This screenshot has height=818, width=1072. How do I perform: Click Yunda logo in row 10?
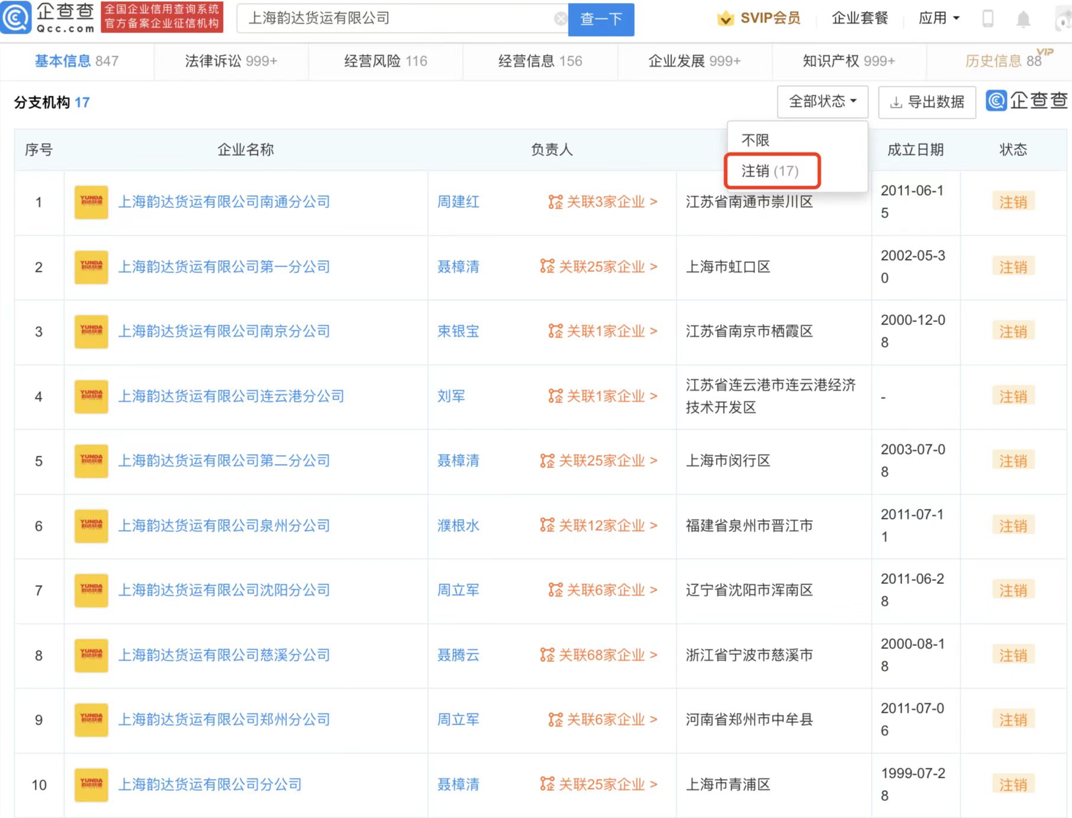pyautogui.click(x=91, y=785)
